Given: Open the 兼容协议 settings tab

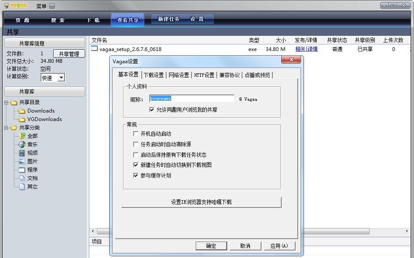Looking at the screenshot, I should (229, 75).
